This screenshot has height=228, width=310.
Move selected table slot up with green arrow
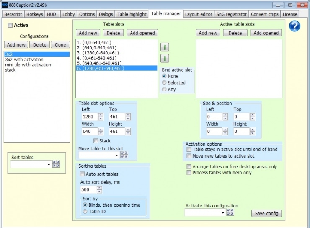pyautogui.click(x=165, y=47)
